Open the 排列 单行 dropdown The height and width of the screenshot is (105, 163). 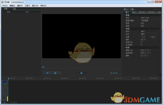(x=150, y=31)
